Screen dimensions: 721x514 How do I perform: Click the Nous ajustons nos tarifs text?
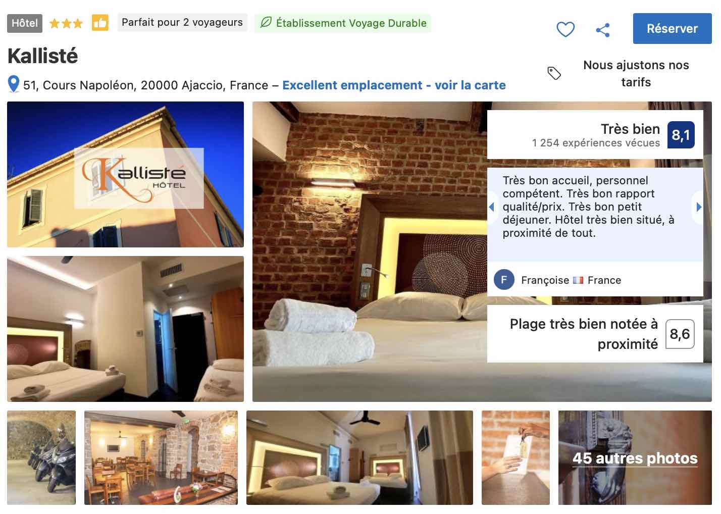click(x=636, y=74)
